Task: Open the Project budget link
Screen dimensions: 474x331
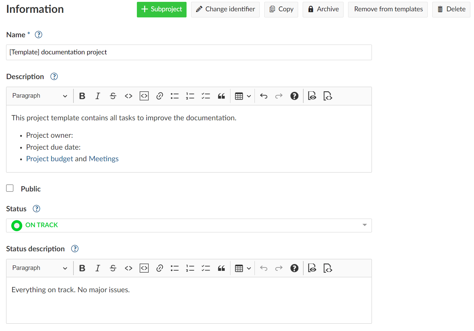Action: click(49, 158)
